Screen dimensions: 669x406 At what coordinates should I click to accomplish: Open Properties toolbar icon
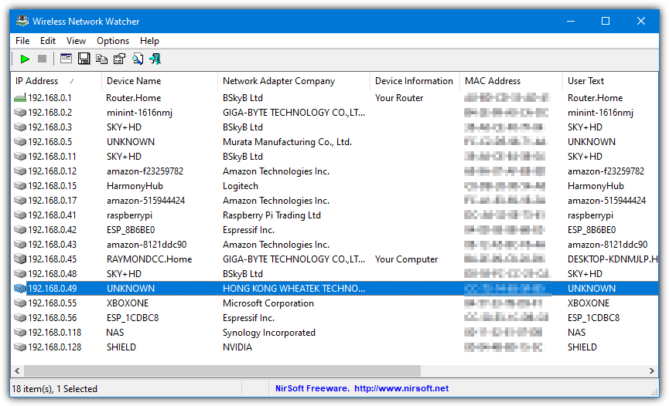[x=119, y=59]
